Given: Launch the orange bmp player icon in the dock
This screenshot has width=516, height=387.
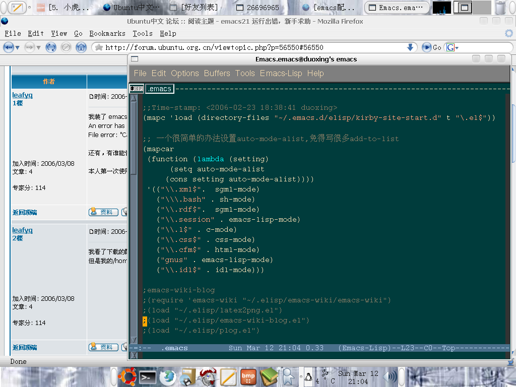Looking at the screenshot, I should pyautogui.click(x=248, y=377).
